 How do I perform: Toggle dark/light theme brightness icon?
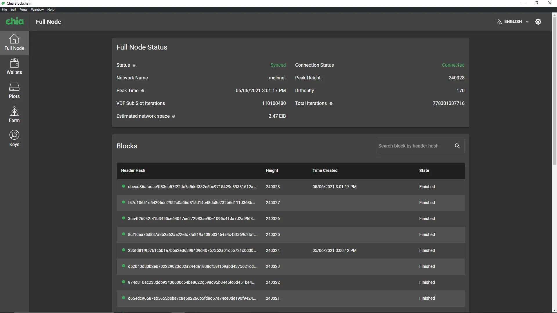(x=538, y=22)
